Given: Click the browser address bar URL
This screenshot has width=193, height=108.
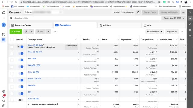Looking at the screenshot, I should pos(89,2).
